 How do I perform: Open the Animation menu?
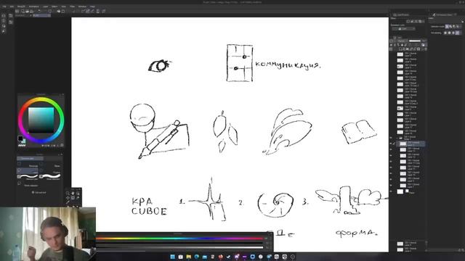34,7
